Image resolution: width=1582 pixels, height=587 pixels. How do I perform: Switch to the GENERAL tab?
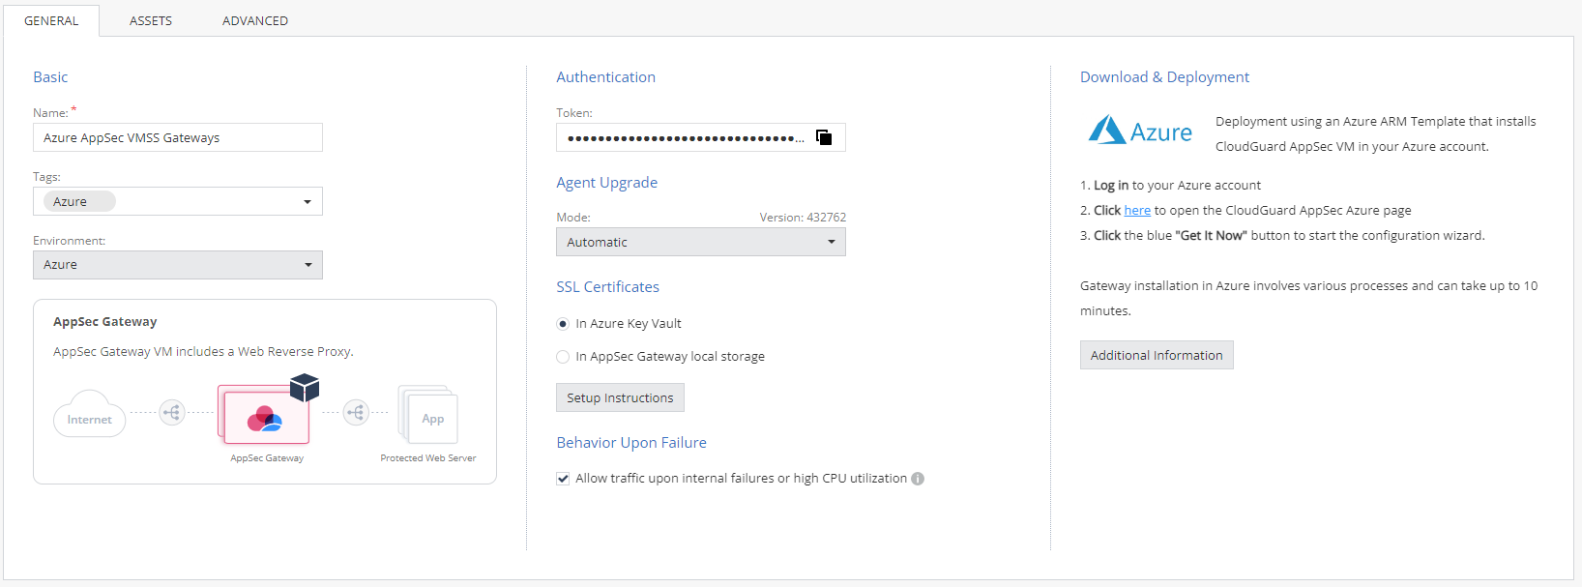(51, 20)
